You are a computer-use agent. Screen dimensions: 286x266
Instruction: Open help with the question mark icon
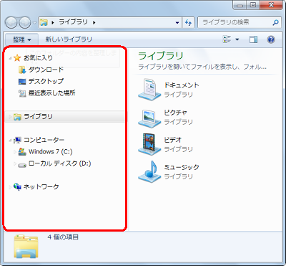click(271, 39)
